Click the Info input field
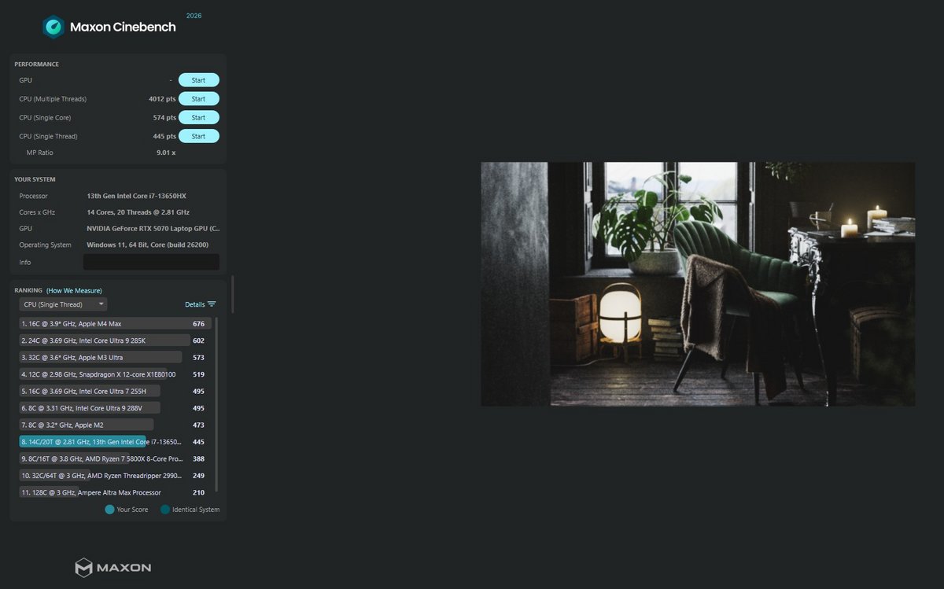The height and width of the screenshot is (589, 944). (x=151, y=262)
